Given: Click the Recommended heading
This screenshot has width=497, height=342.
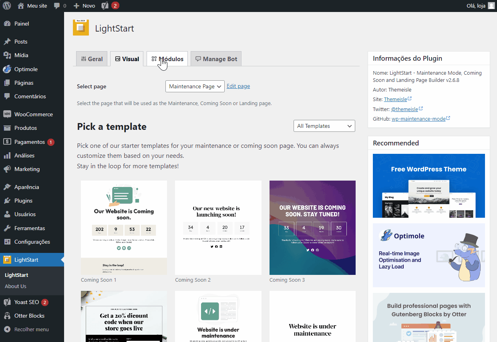Looking at the screenshot, I should 396,143.
